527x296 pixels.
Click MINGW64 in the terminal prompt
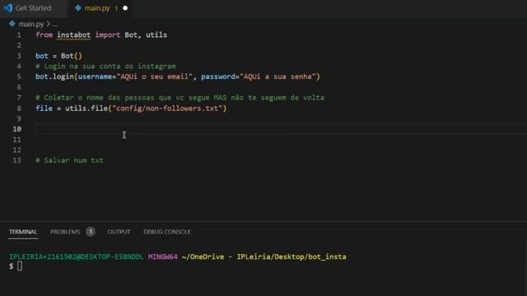coord(163,257)
